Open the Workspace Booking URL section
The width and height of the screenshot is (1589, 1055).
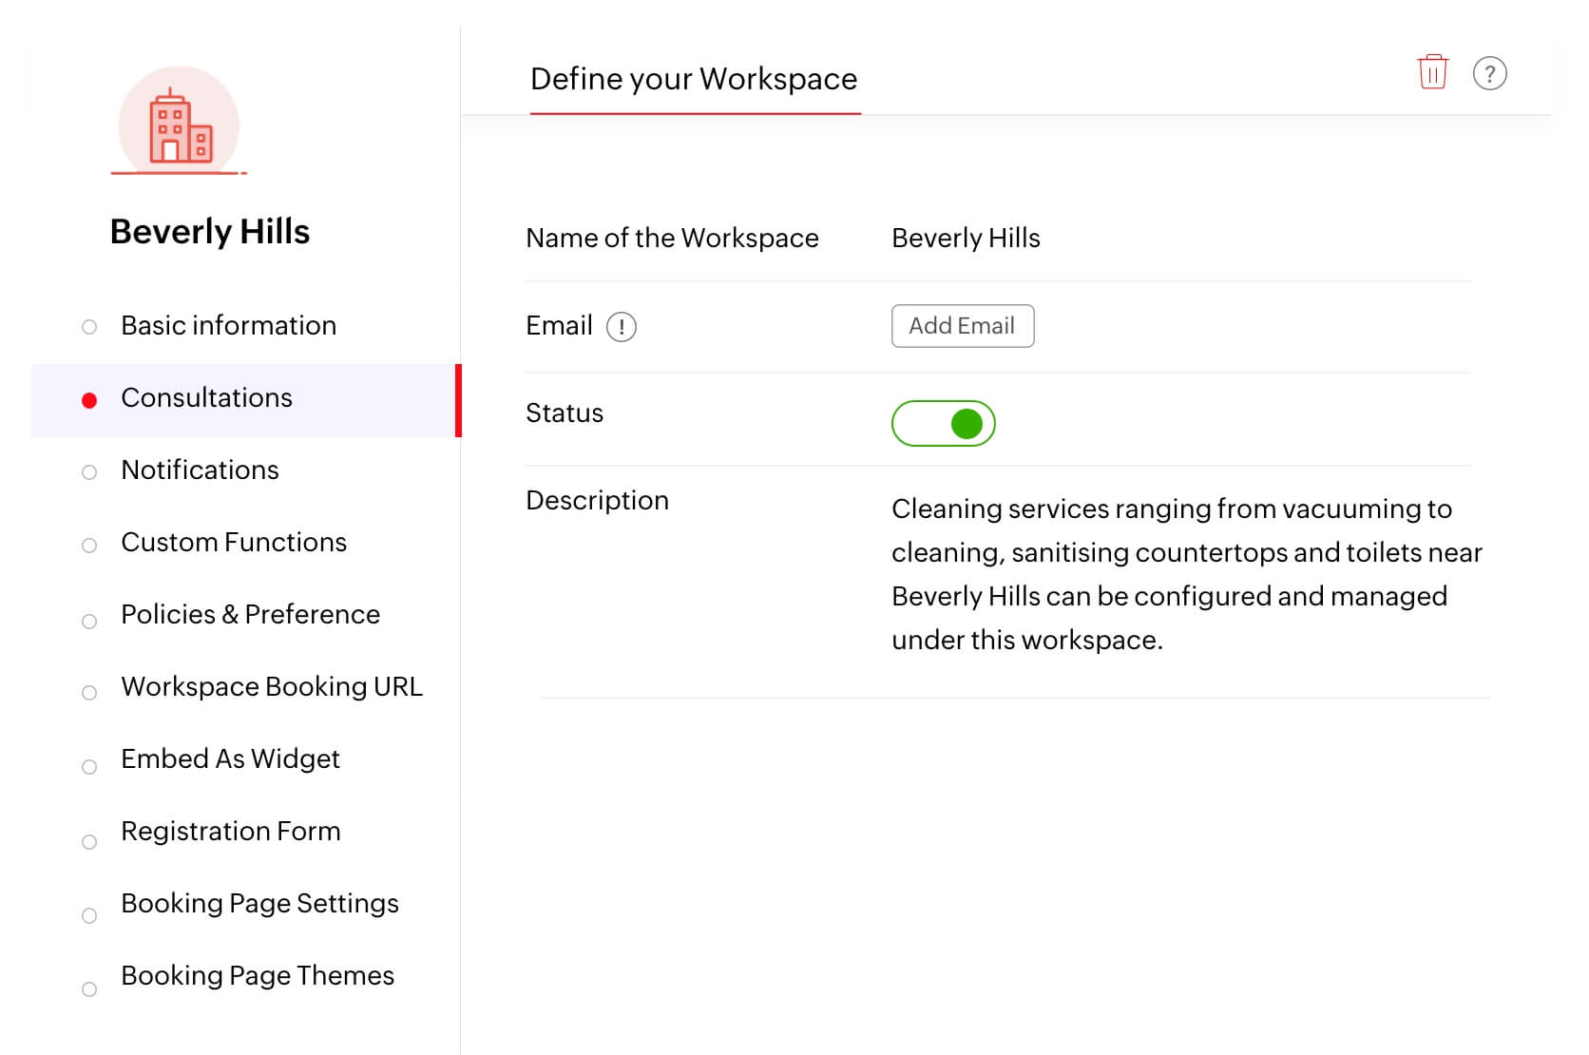tap(272, 687)
